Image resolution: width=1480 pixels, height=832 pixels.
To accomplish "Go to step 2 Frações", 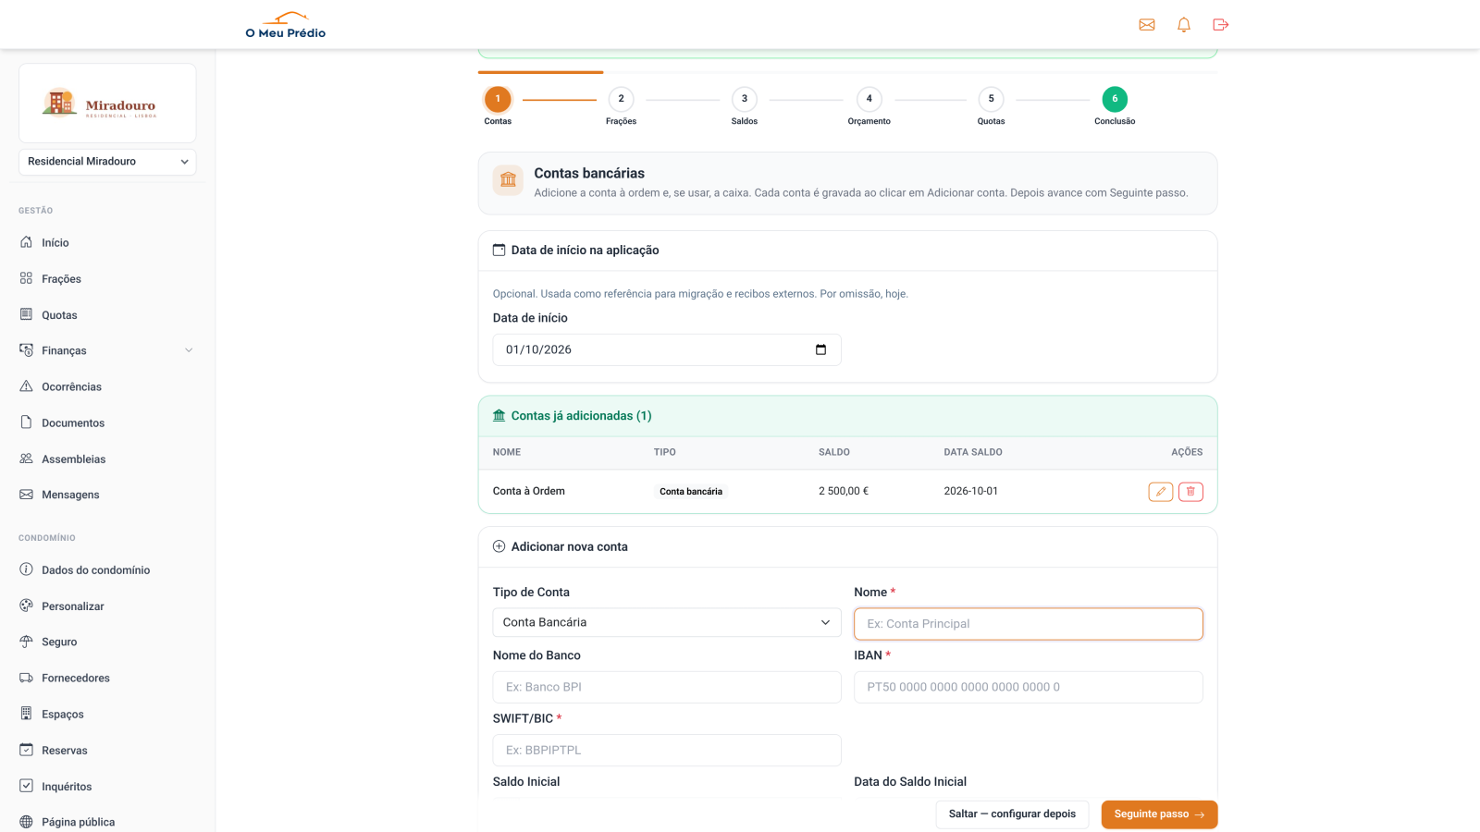I will pos(621,99).
